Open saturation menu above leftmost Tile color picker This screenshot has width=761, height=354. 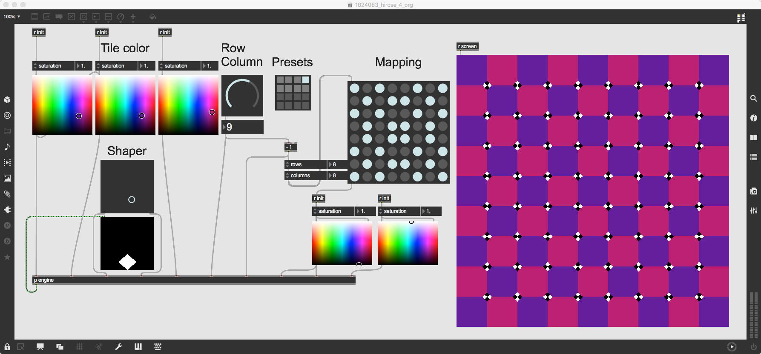(53, 66)
